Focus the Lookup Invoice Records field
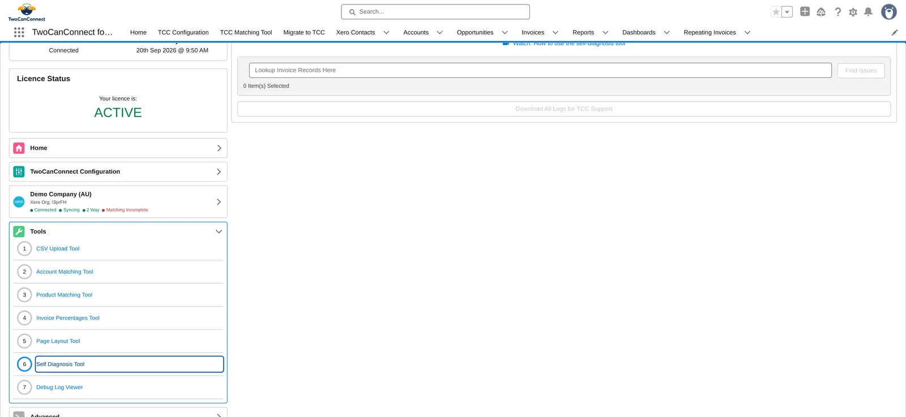 [x=540, y=70]
